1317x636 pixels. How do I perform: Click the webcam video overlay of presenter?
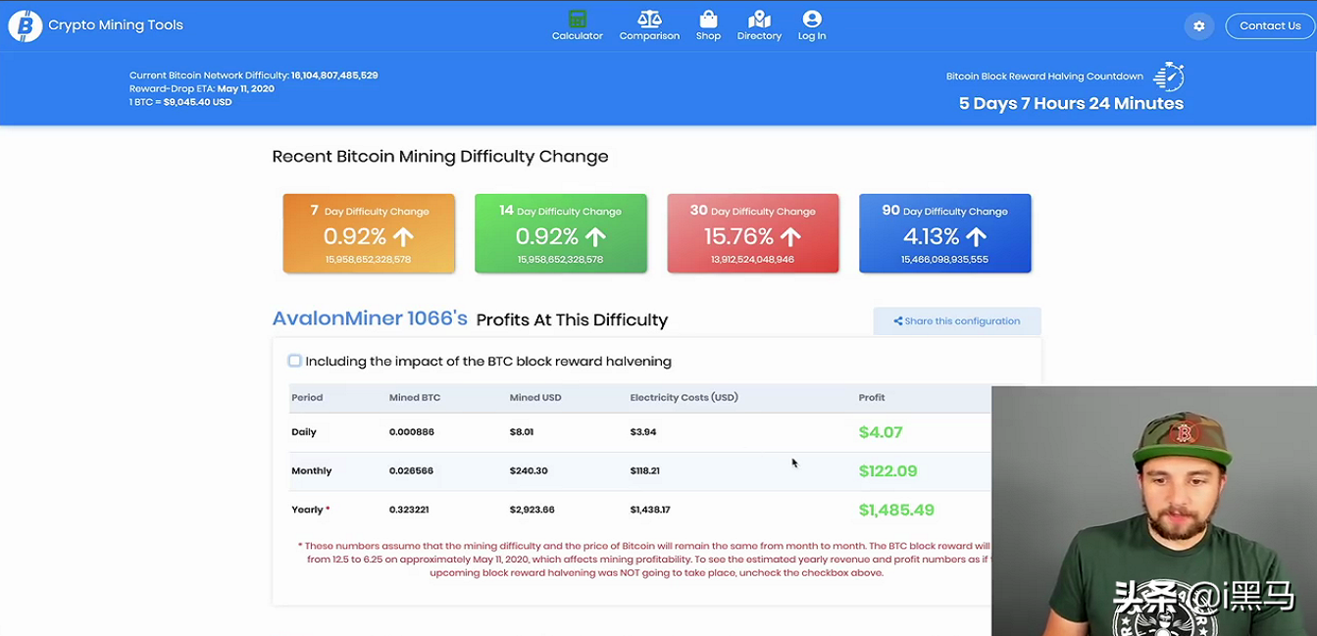[1154, 511]
